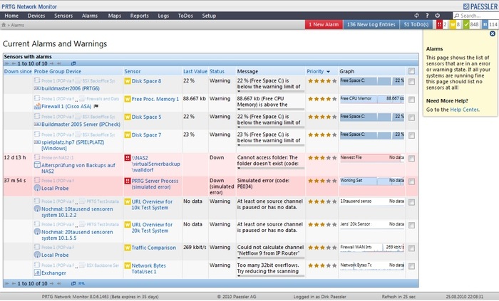
Task: Toggle the select-all checkbox in the table header
Action: point(411,71)
